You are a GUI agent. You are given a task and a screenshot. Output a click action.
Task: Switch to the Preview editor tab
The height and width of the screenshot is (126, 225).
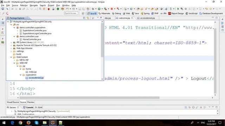31,102
